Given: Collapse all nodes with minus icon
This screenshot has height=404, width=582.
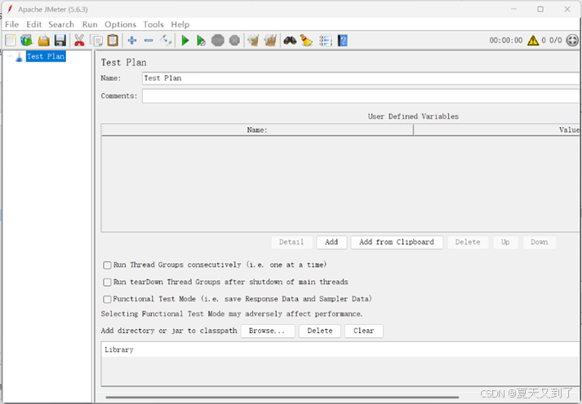Looking at the screenshot, I should (149, 40).
